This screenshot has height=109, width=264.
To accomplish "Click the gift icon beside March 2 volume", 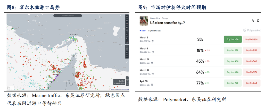I will click(153, 41).
